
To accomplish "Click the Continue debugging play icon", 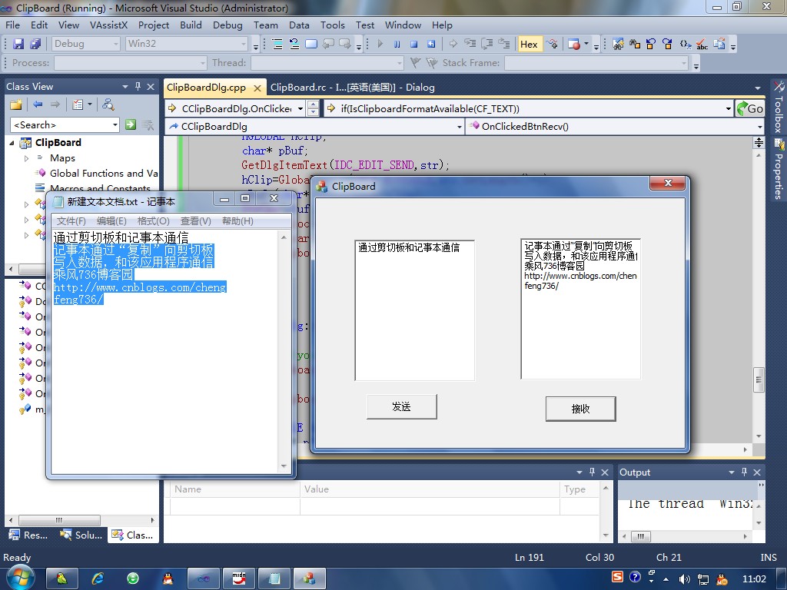I will point(380,44).
